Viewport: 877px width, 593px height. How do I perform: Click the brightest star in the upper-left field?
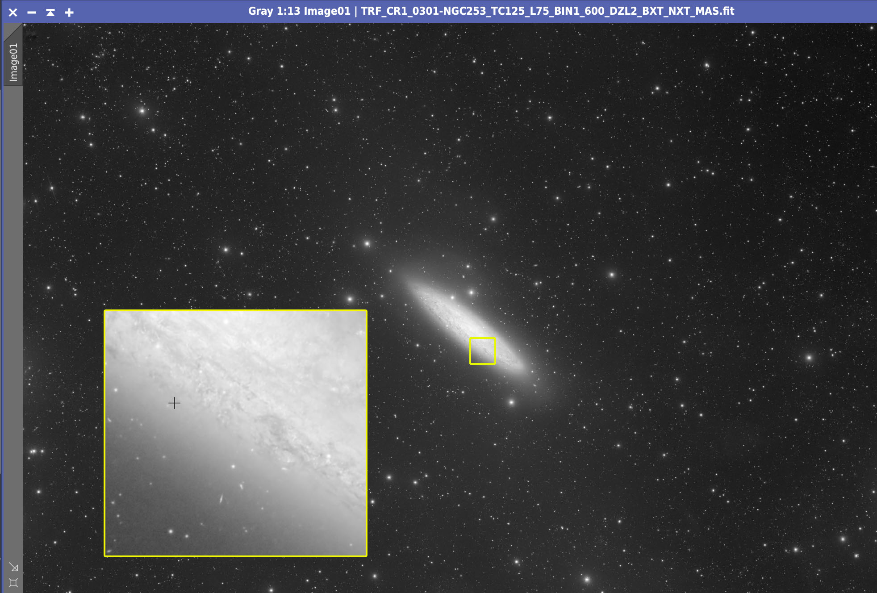(x=142, y=110)
